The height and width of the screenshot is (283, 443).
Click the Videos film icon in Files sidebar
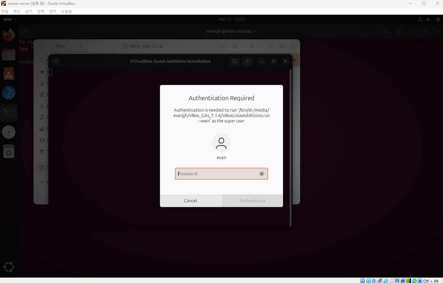[42, 140]
